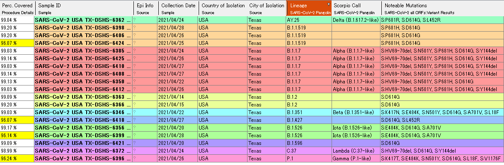504x165 pixels.
Task: Click Epi Info question mark in TX-DSHS-6421 row
Action: (x=134, y=143)
